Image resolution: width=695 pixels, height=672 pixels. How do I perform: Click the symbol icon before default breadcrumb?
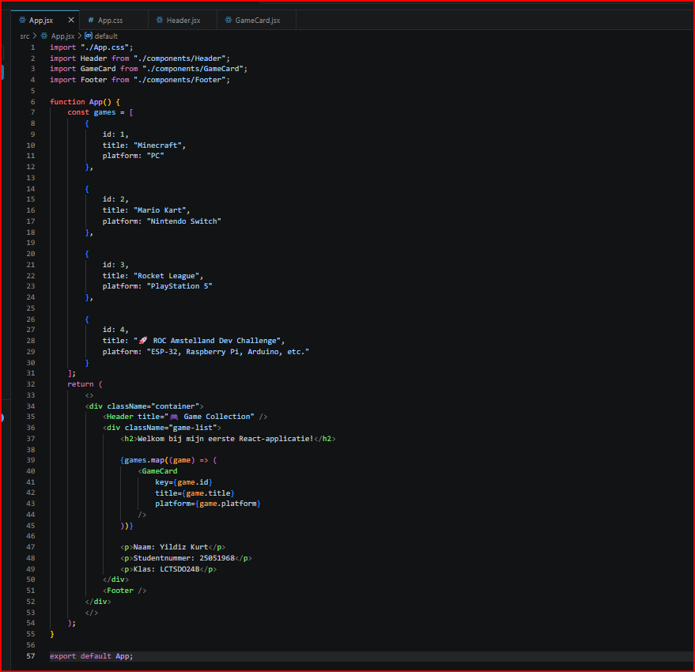click(89, 36)
